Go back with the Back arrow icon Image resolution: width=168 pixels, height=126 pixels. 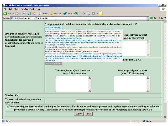tap(5, 13)
